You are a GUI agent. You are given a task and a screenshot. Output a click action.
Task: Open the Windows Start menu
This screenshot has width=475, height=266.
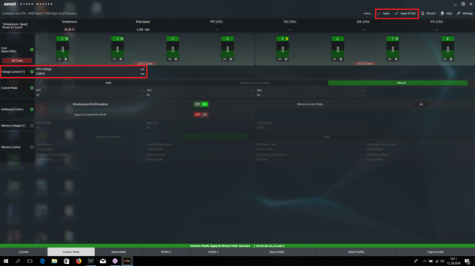[6, 261]
